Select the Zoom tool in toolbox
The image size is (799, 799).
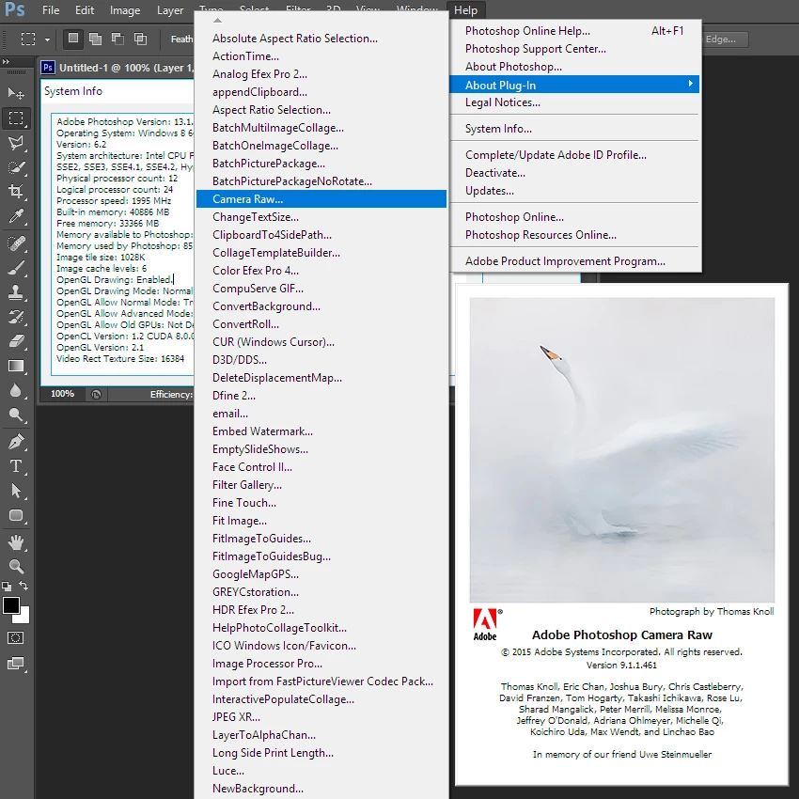(16, 567)
